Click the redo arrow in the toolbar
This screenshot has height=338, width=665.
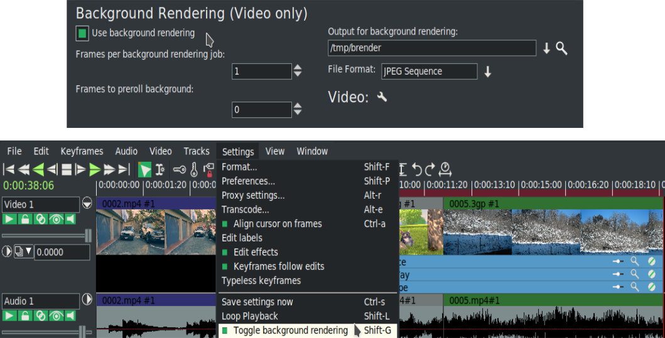pyautogui.click(x=430, y=169)
